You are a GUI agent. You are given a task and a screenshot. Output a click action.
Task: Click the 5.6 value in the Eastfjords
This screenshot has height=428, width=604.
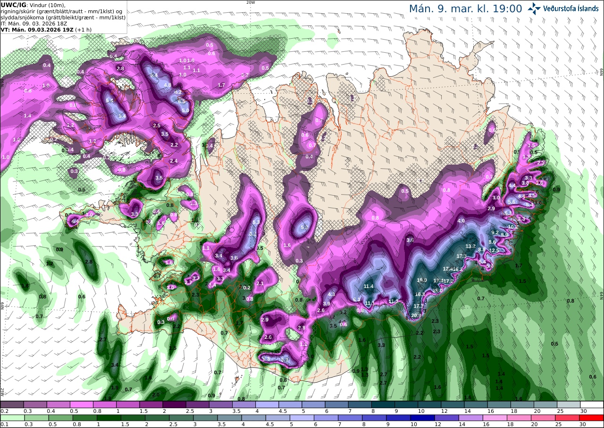[x=511, y=201]
